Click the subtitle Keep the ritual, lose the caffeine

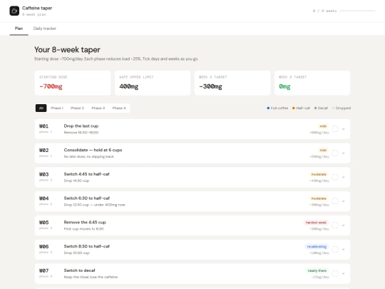pos(91,277)
